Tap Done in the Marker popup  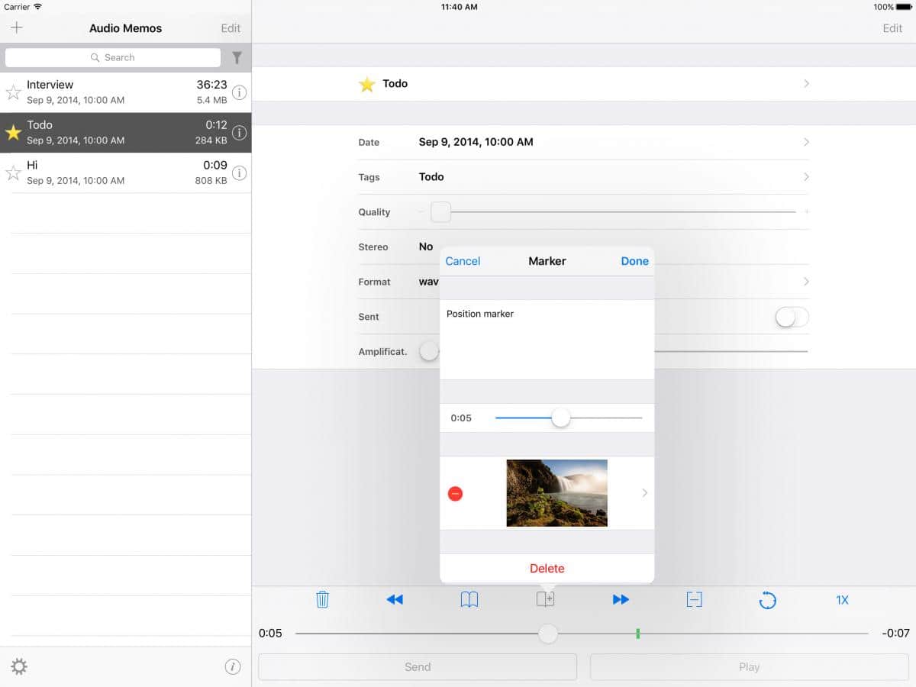point(634,261)
